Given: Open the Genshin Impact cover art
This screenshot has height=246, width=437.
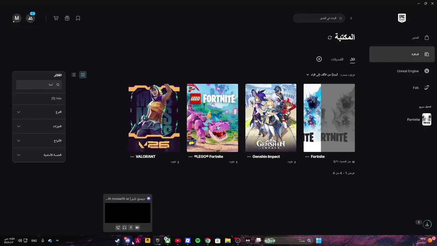Looking at the screenshot, I should pos(271,118).
